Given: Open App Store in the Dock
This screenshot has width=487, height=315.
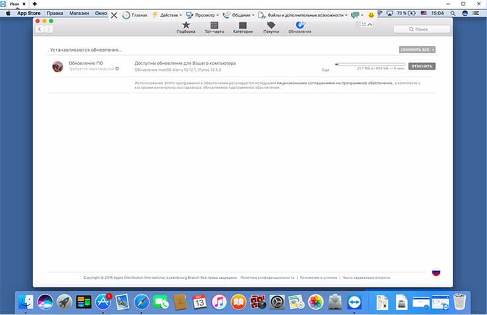Looking at the screenshot, I should 103,302.
